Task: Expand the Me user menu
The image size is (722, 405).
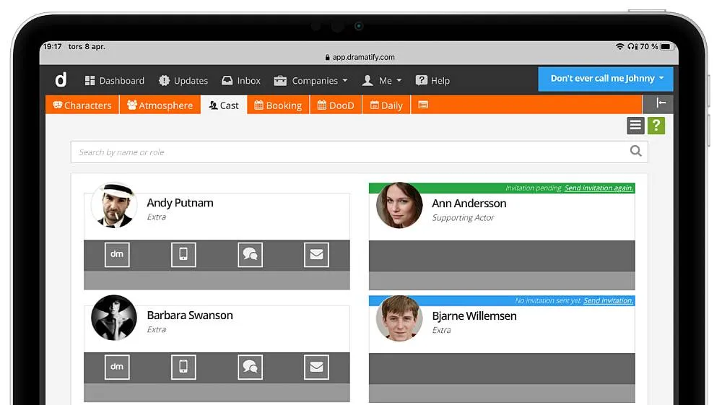Action: [382, 81]
